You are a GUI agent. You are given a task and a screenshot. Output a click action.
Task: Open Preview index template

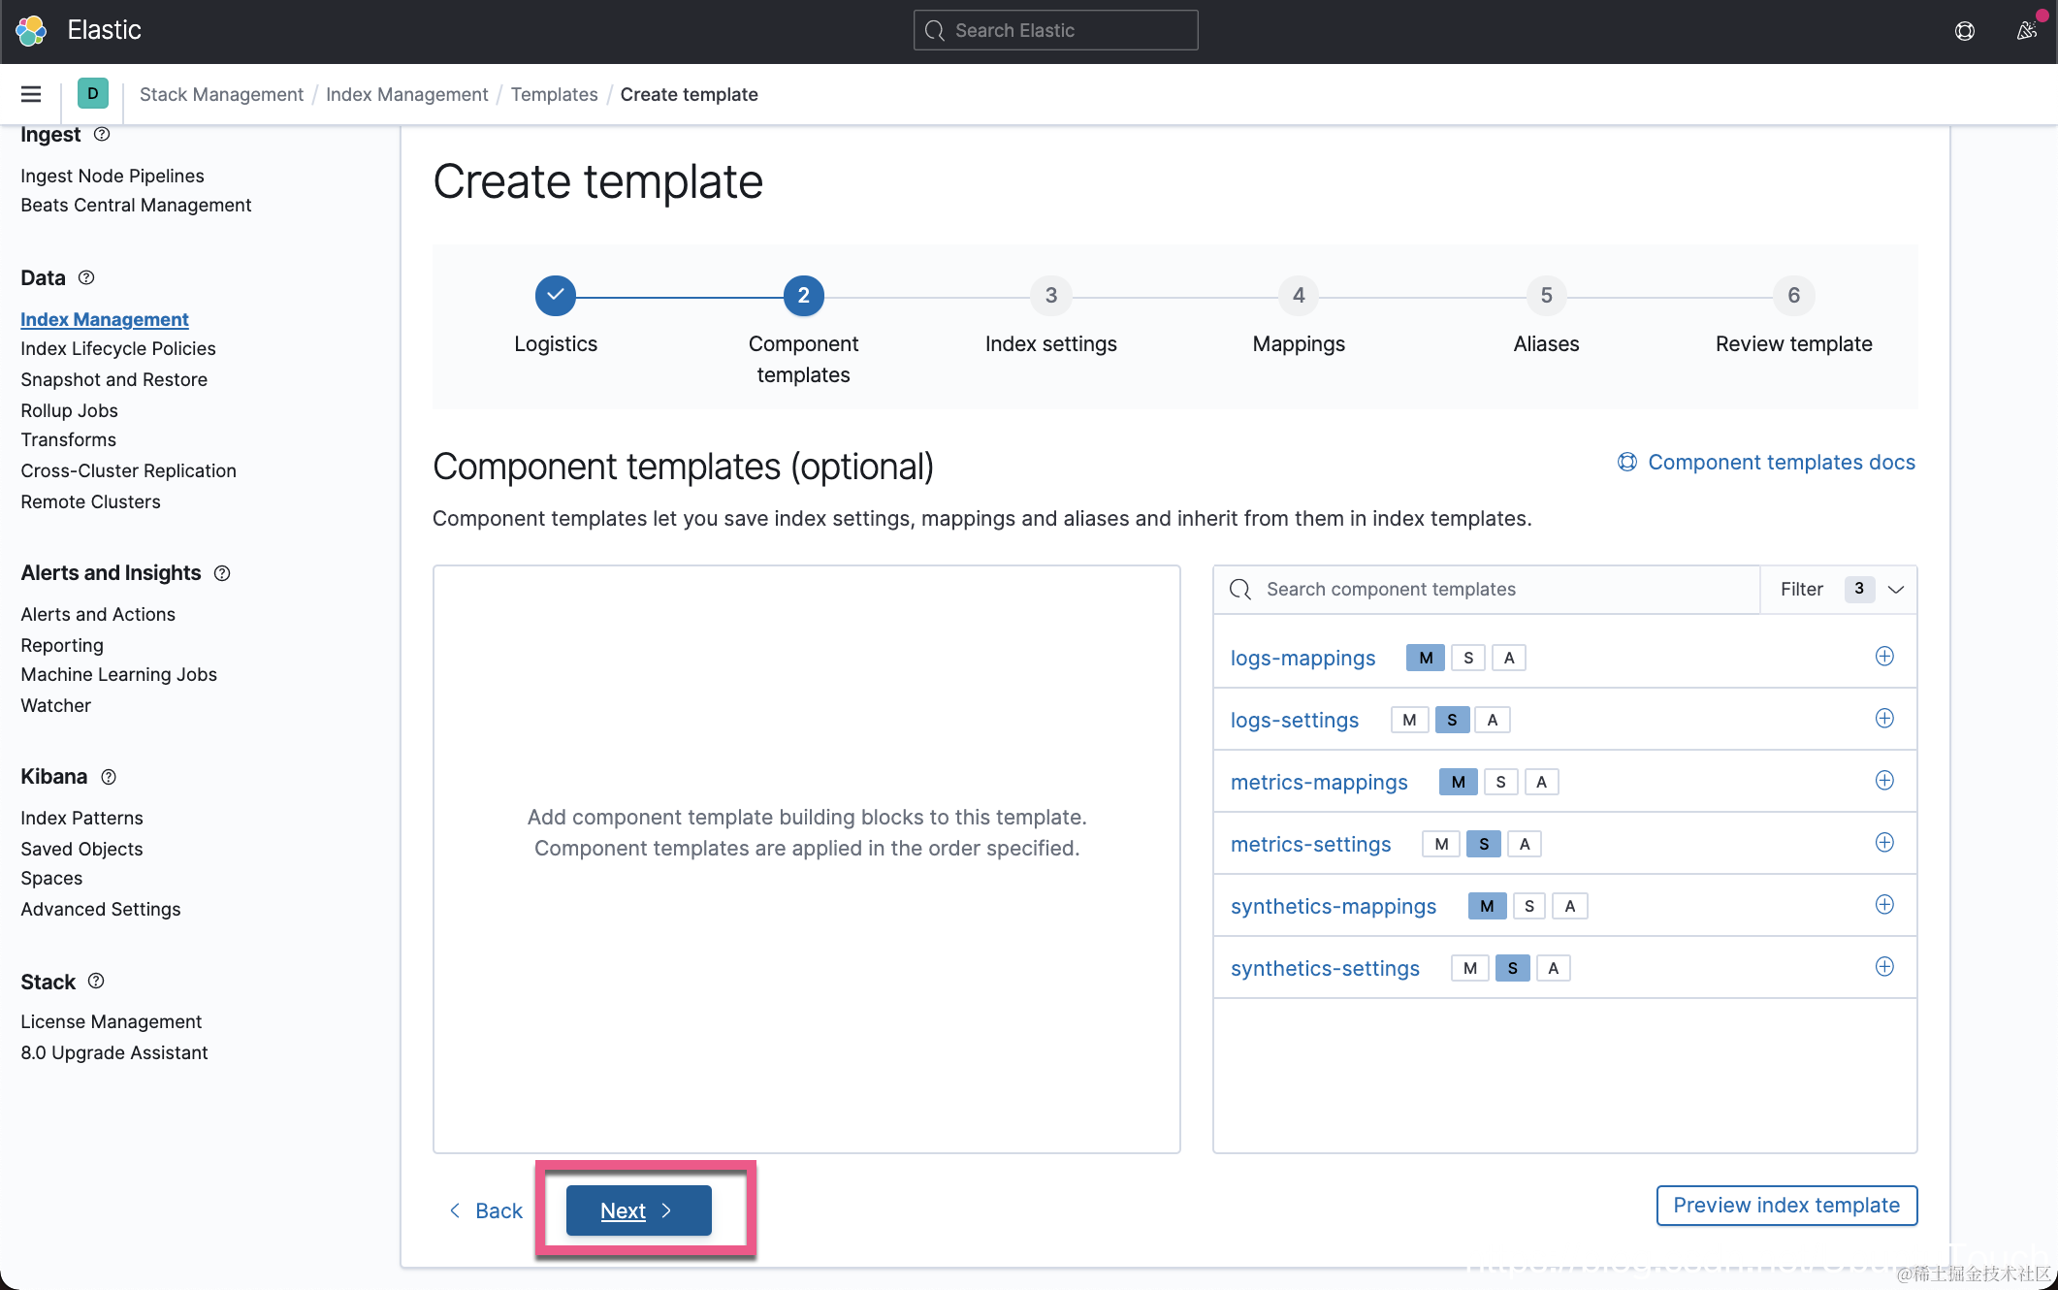(x=1785, y=1206)
